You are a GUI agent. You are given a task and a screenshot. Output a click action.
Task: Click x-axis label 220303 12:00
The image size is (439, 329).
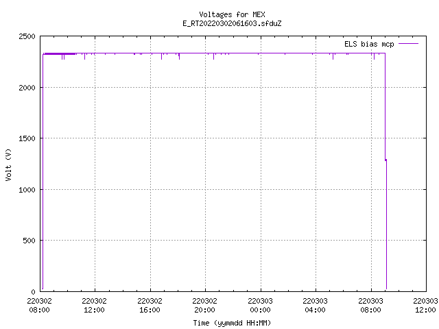click(x=425, y=306)
